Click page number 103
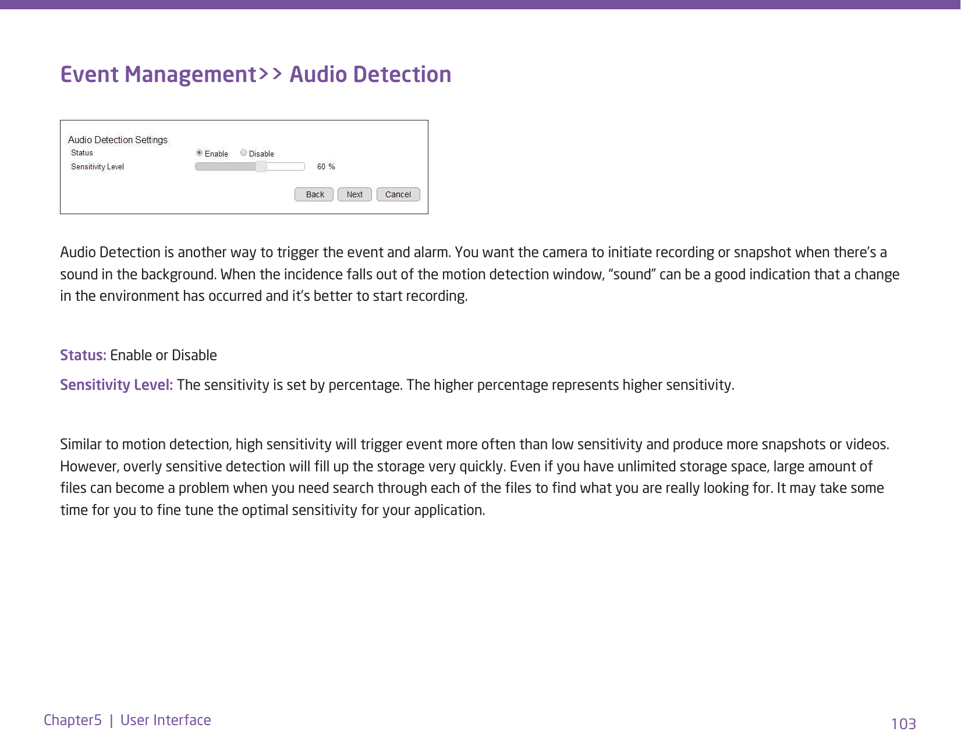 [903, 723]
